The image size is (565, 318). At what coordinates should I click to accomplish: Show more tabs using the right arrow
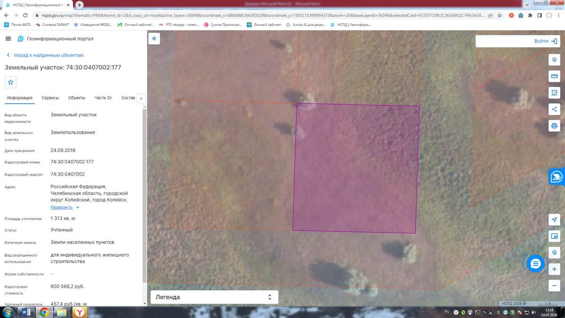click(x=141, y=98)
